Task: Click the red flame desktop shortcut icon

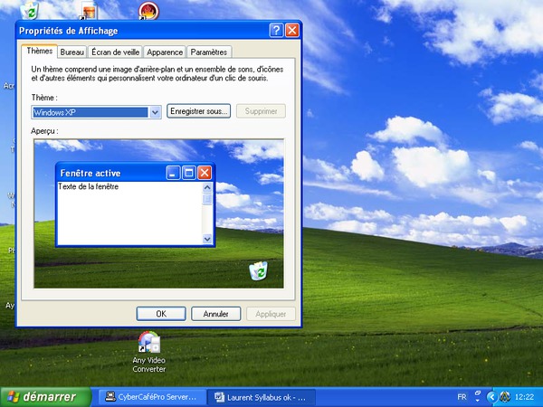Action: click(x=148, y=12)
